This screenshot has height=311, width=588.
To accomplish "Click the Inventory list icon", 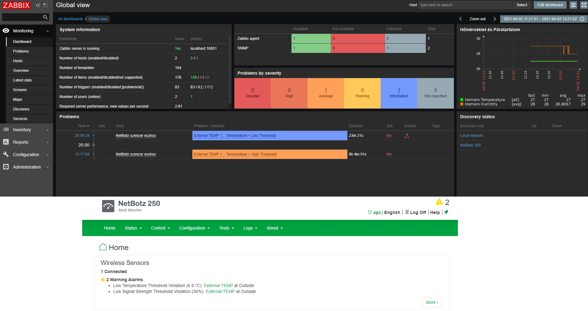I will pos(6,129).
